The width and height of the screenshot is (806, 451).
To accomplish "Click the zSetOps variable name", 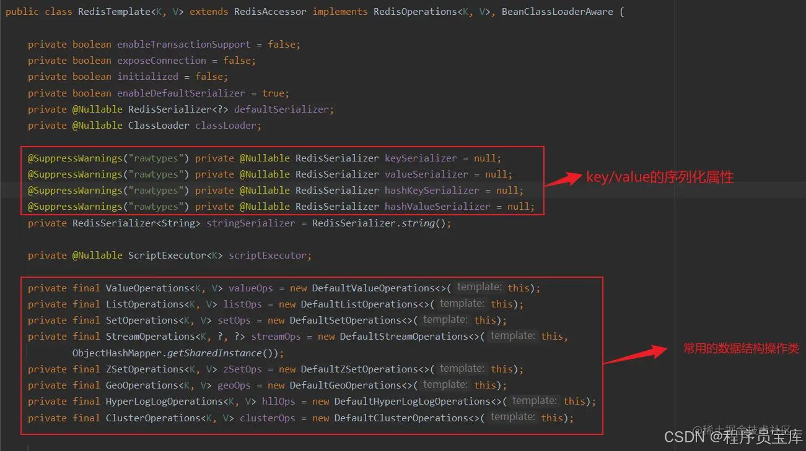I will pos(242,369).
